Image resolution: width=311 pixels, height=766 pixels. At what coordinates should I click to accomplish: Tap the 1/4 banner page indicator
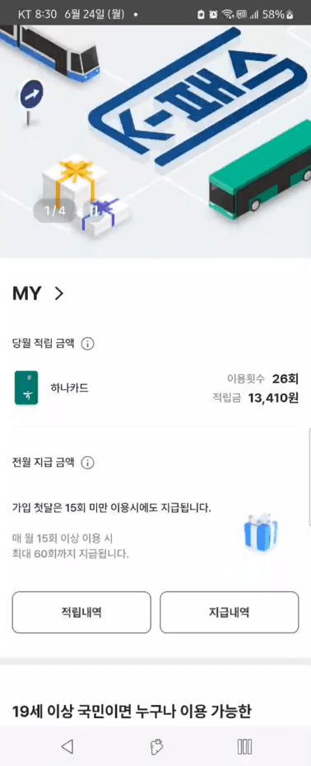coord(55,211)
